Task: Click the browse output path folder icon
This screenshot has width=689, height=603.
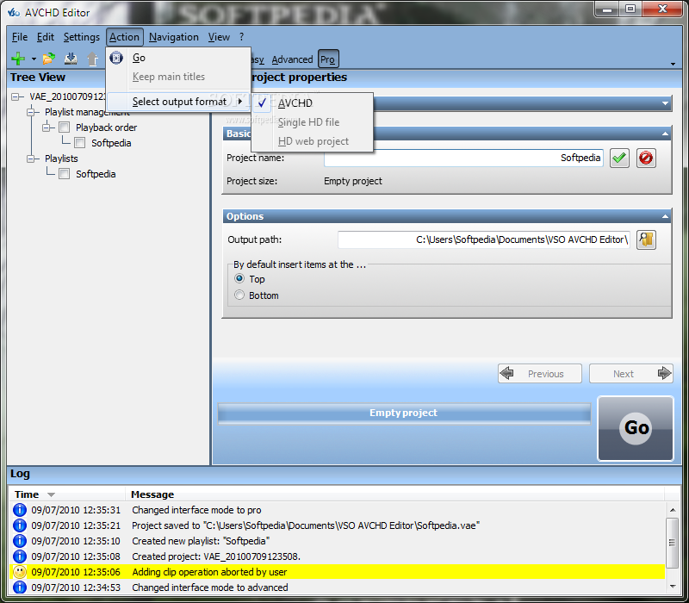Action: pos(646,240)
